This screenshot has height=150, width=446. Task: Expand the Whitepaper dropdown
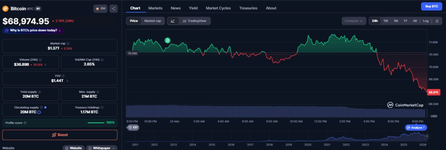tap(101, 148)
